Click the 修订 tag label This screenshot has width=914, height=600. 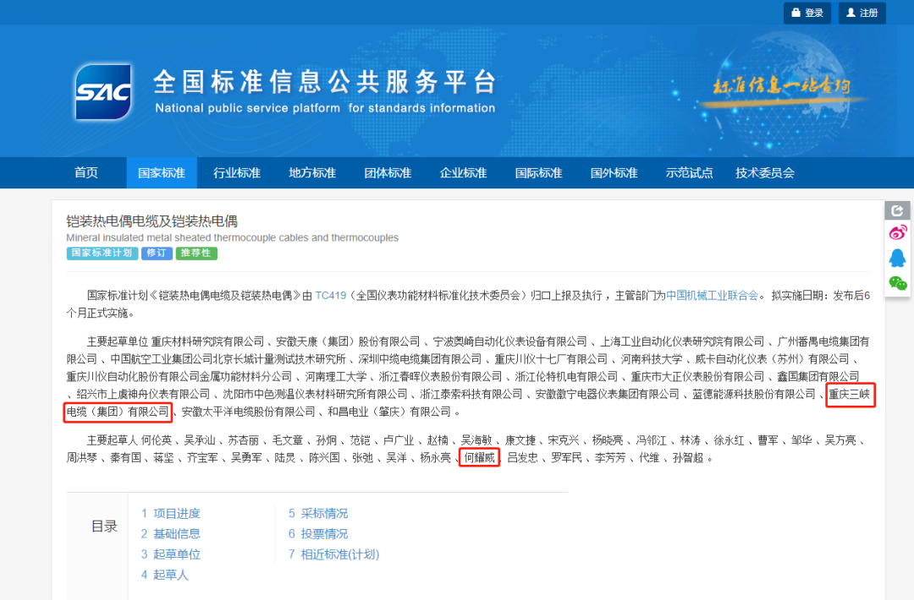(157, 254)
